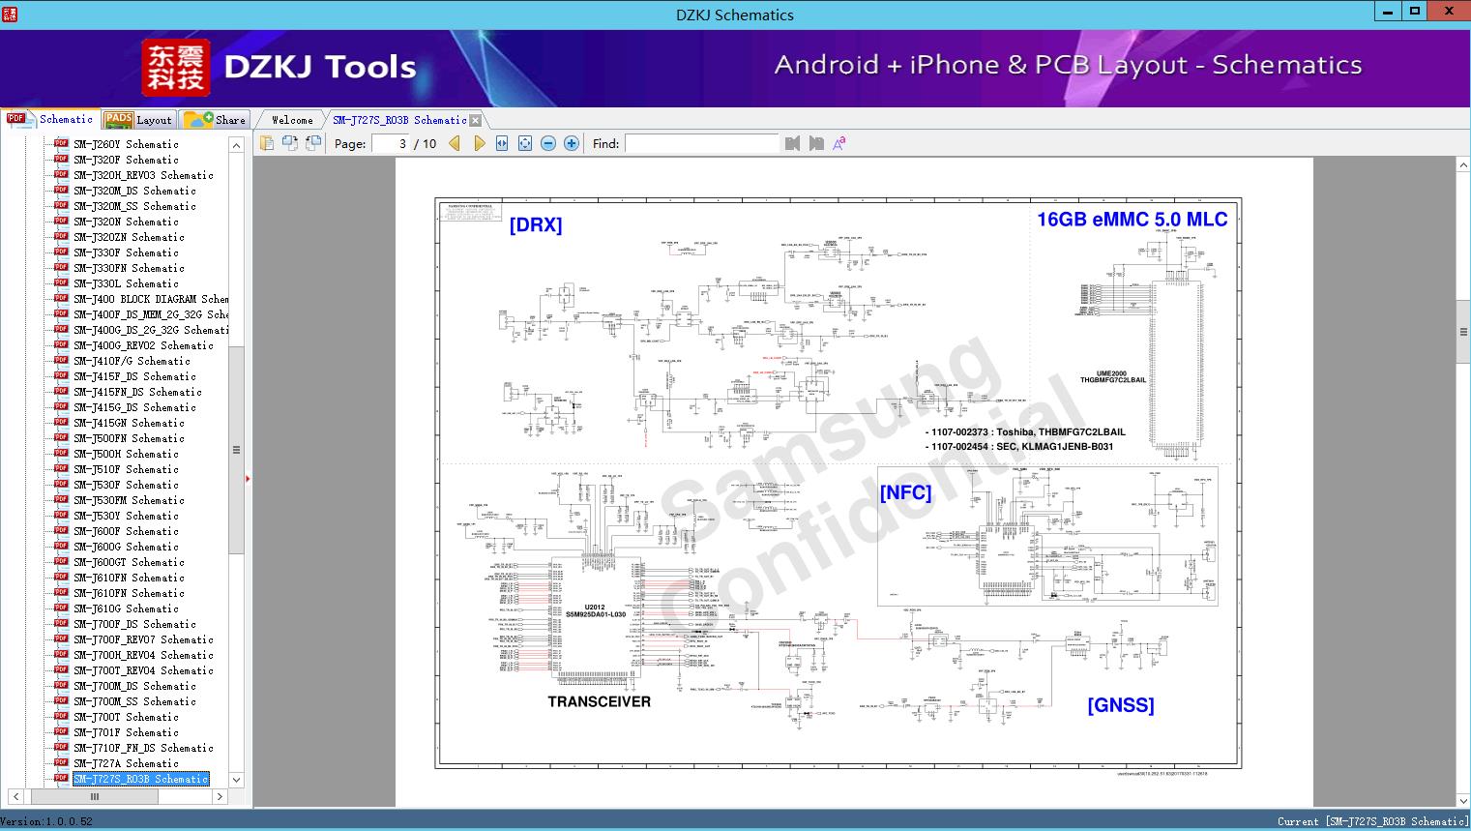Click the document view scroll-down arrow
This screenshot has width=1471, height=831.
[1463, 800]
